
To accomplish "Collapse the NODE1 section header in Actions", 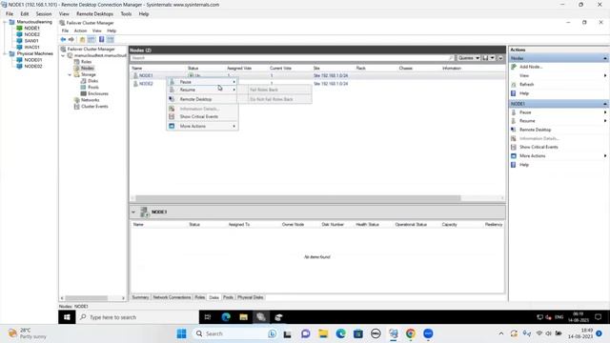I will click(605, 104).
